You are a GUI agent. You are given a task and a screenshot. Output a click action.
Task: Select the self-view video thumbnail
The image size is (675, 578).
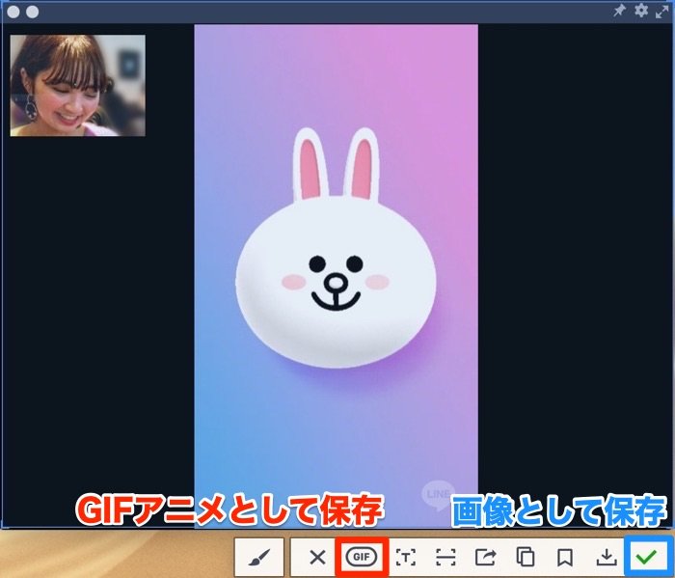(x=77, y=85)
